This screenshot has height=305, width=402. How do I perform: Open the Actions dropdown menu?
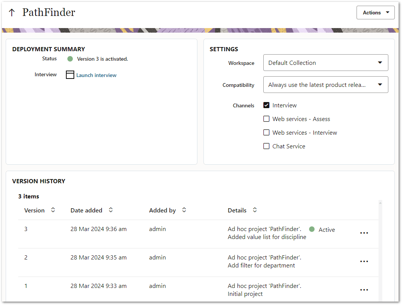pyautogui.click(x=375, y=13)
